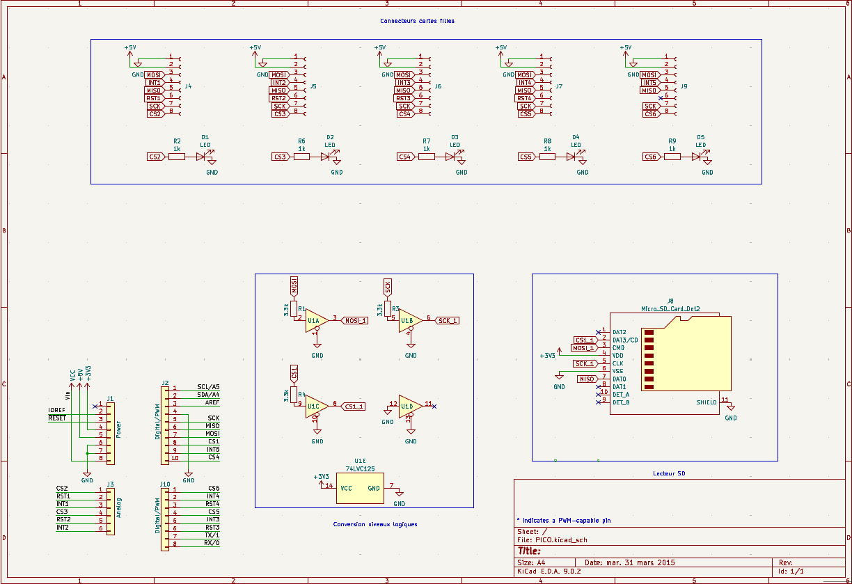
Task: Select the MOSI_1 label at U1A output
Action: (x=356, y=320)
